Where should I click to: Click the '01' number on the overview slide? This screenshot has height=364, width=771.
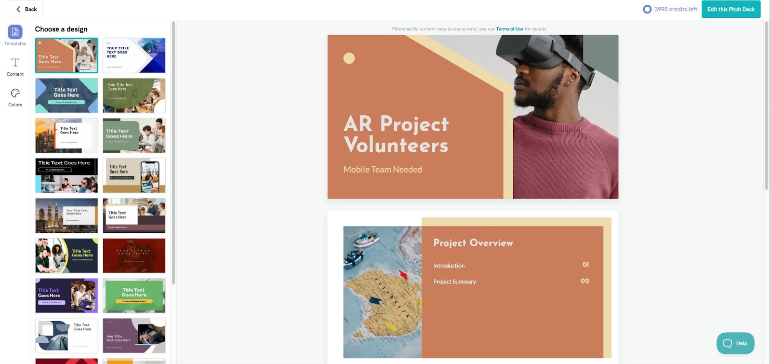pyautogui.click(x=585, y=265)
